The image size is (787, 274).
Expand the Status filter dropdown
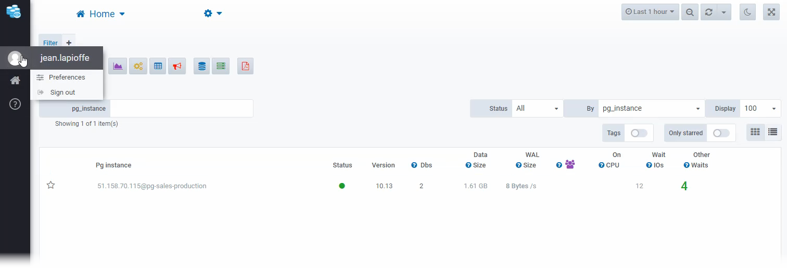coord(537,109)
